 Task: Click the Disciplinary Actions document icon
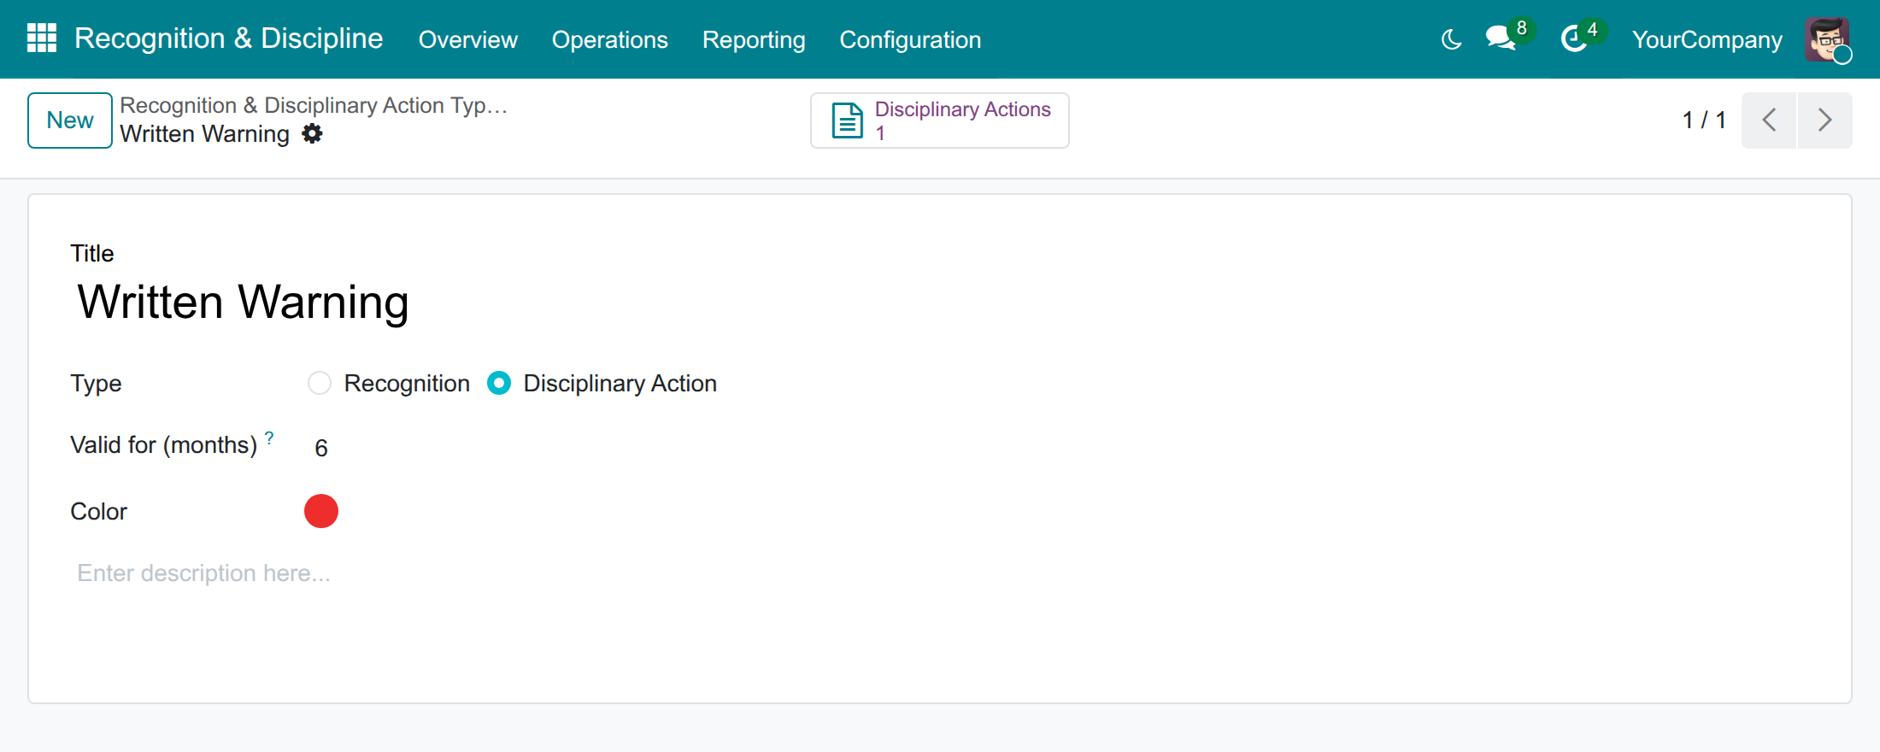tap(847, 120)
